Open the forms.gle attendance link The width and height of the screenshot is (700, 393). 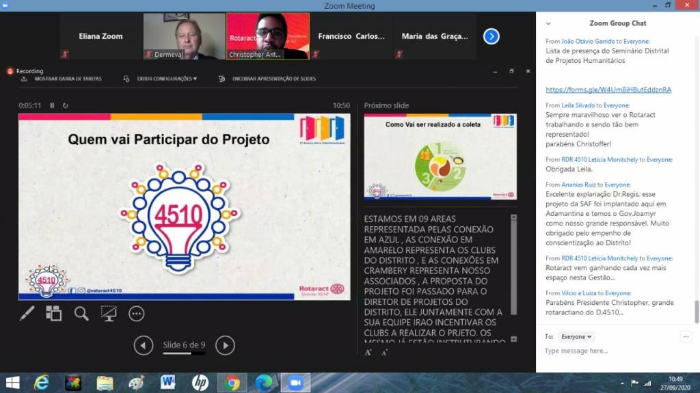(x=608, y=90)
